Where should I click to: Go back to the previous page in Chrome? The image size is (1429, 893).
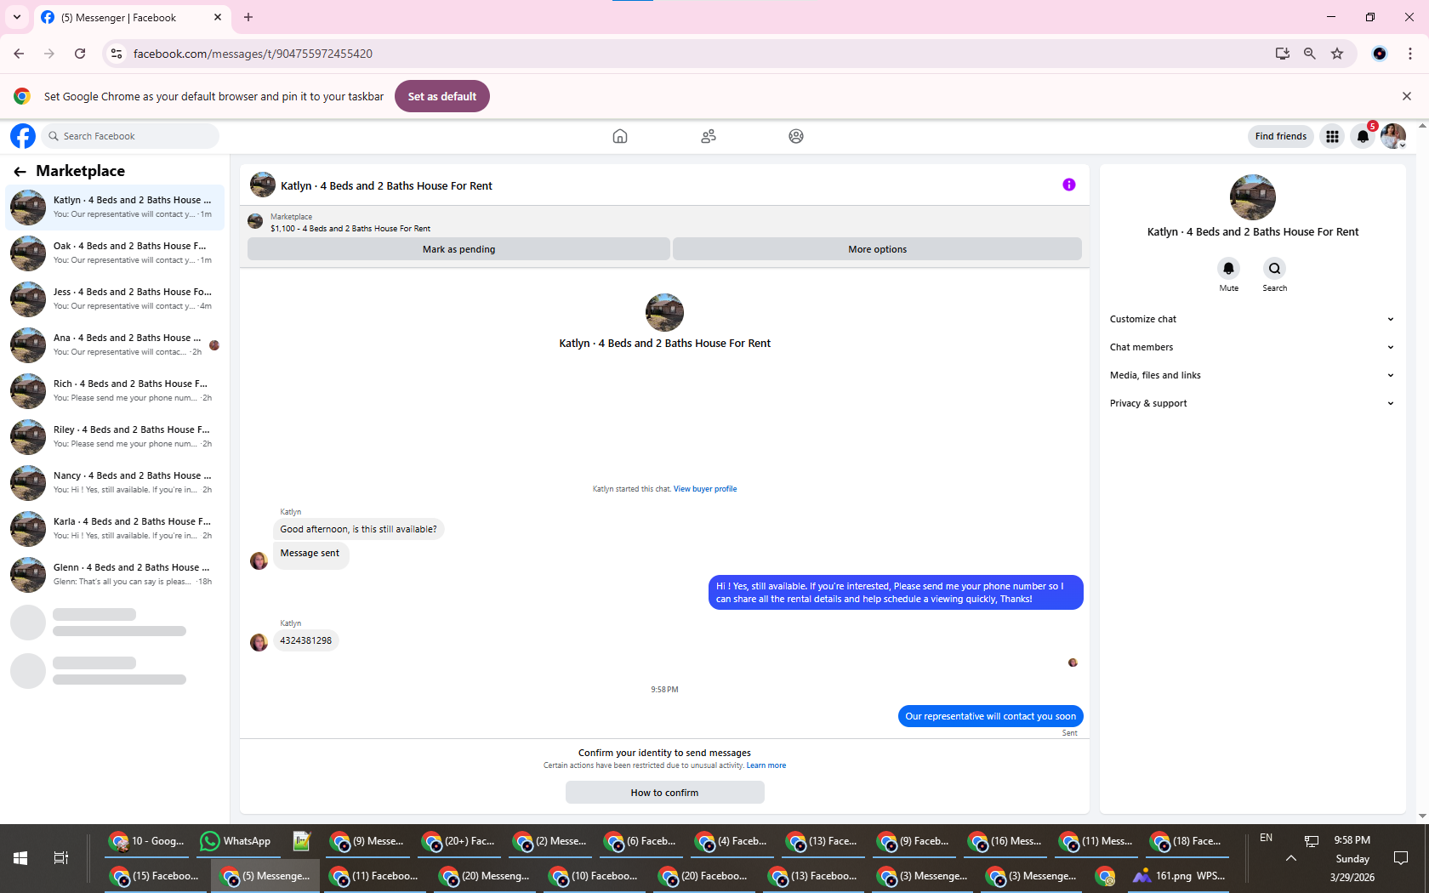(19, 54)
